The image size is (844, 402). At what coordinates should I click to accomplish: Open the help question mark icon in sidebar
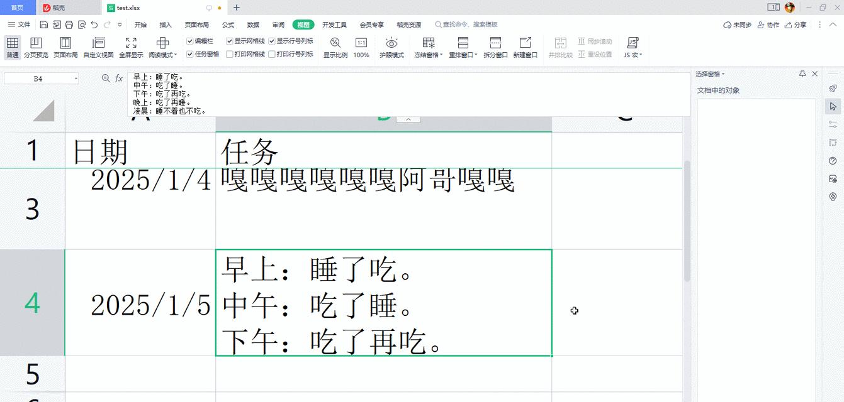pyautogui.click(x=833, y=161)
